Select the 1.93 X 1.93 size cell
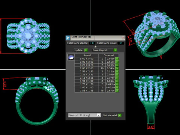180x135 pixels. tap(87, 81)
